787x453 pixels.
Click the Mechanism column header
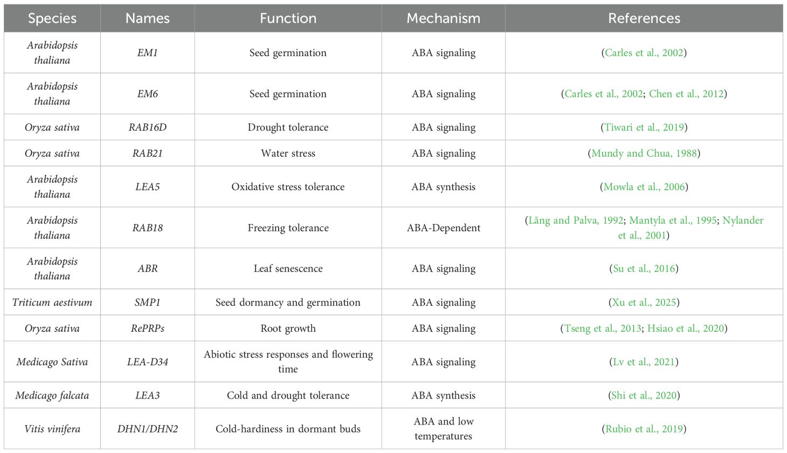click(x=443, y=18)
